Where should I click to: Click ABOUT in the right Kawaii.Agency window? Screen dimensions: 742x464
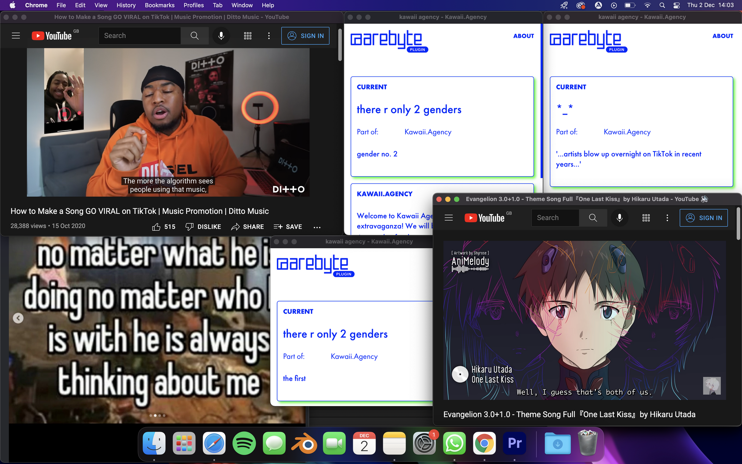[x=723, y=36]
